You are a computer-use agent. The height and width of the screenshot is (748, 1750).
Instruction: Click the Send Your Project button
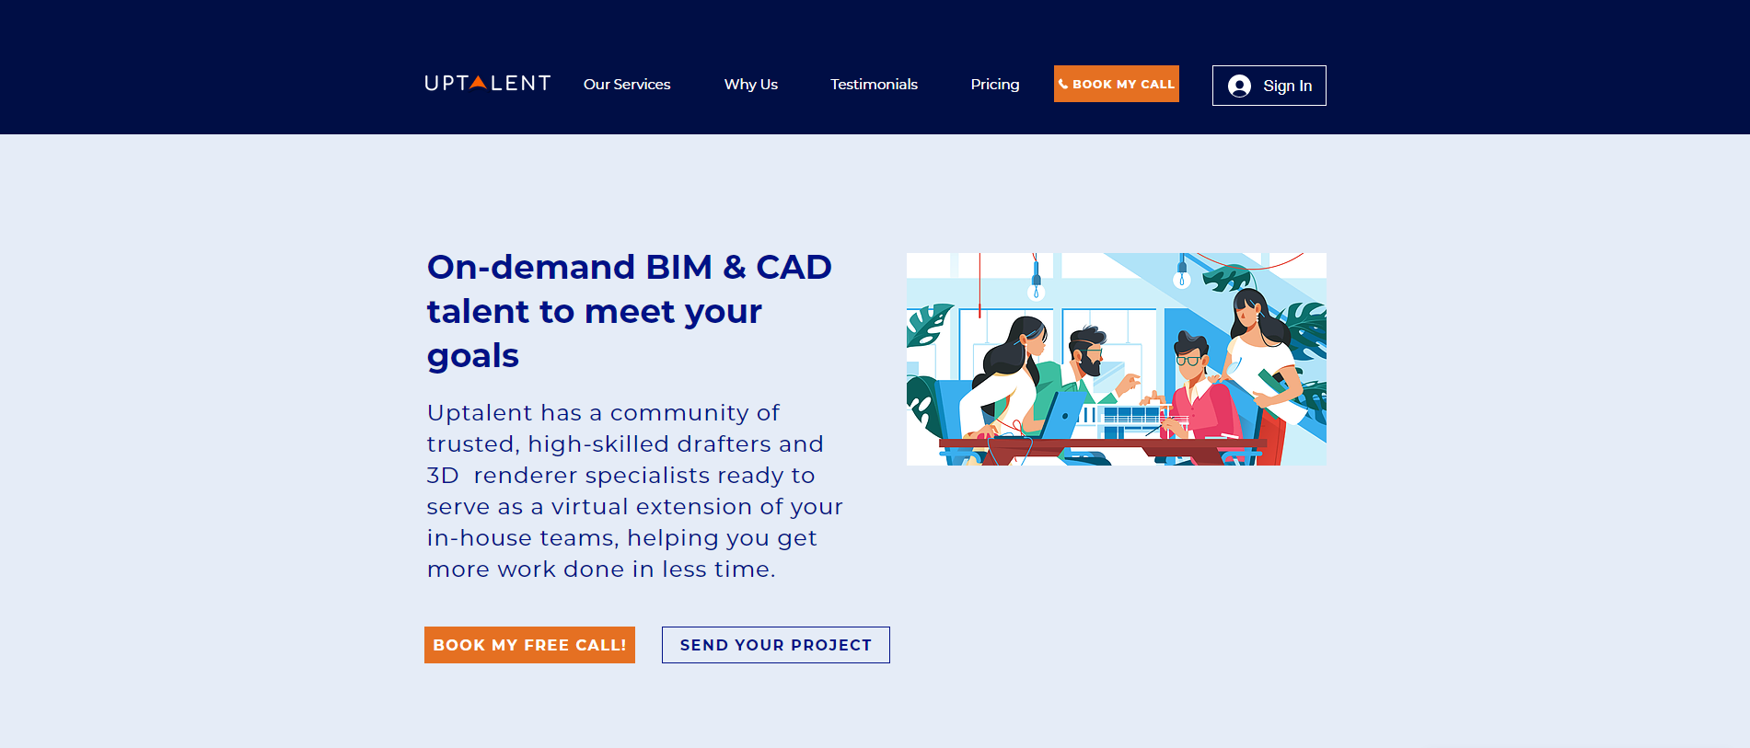(776, 645)
